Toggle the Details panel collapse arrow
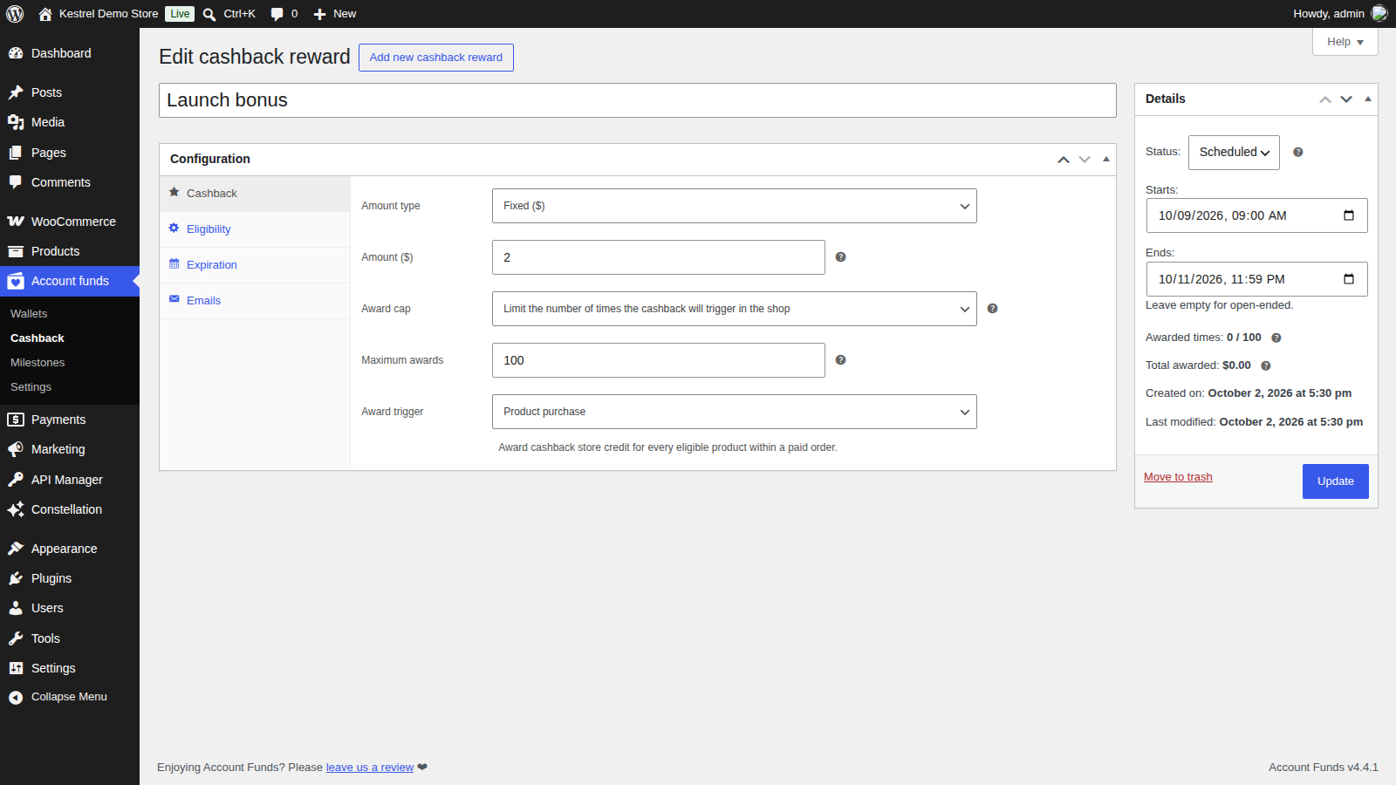This screenshot has height=785, width=1396. [1368, 99]
